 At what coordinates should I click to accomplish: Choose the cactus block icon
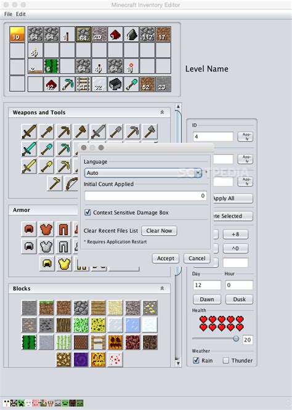29,342
